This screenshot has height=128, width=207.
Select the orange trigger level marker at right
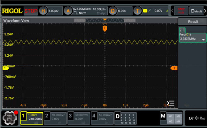pos(174,68)
